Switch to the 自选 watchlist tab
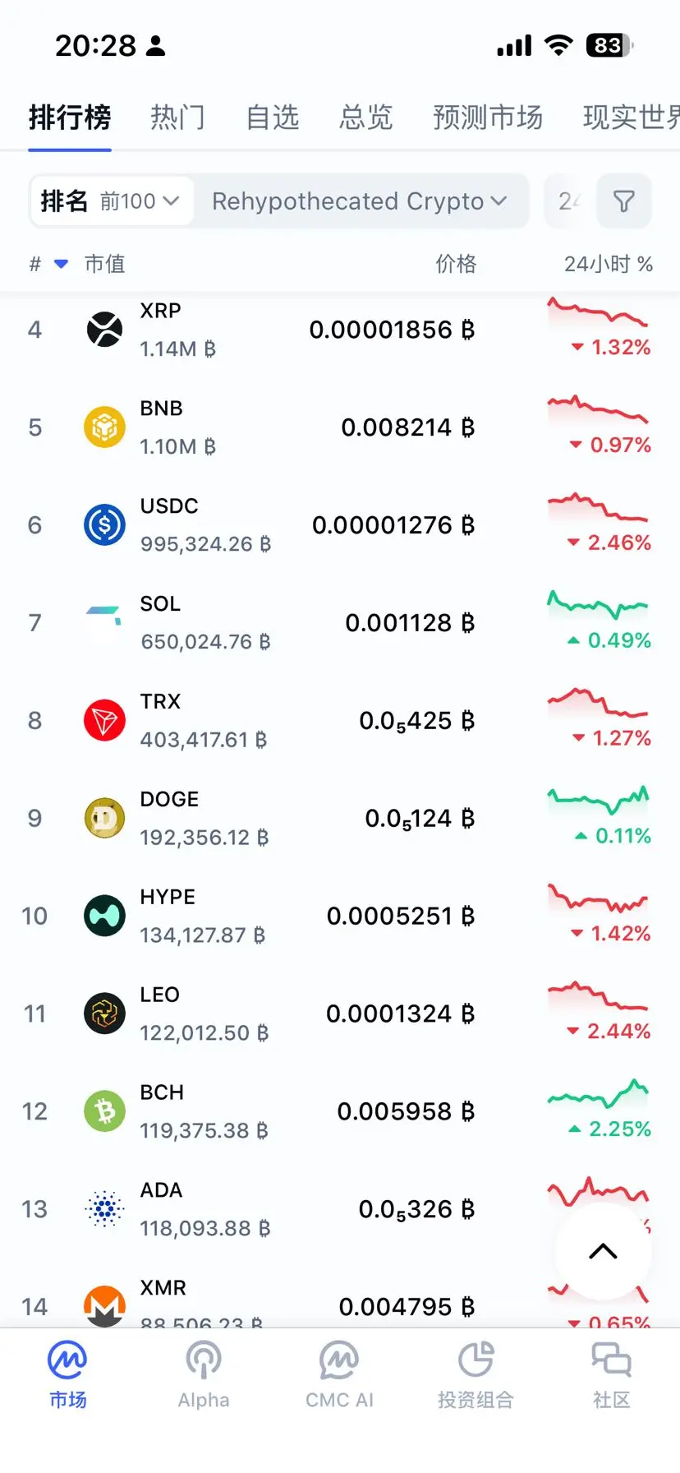680x1473 pixels. coord(272,118)
